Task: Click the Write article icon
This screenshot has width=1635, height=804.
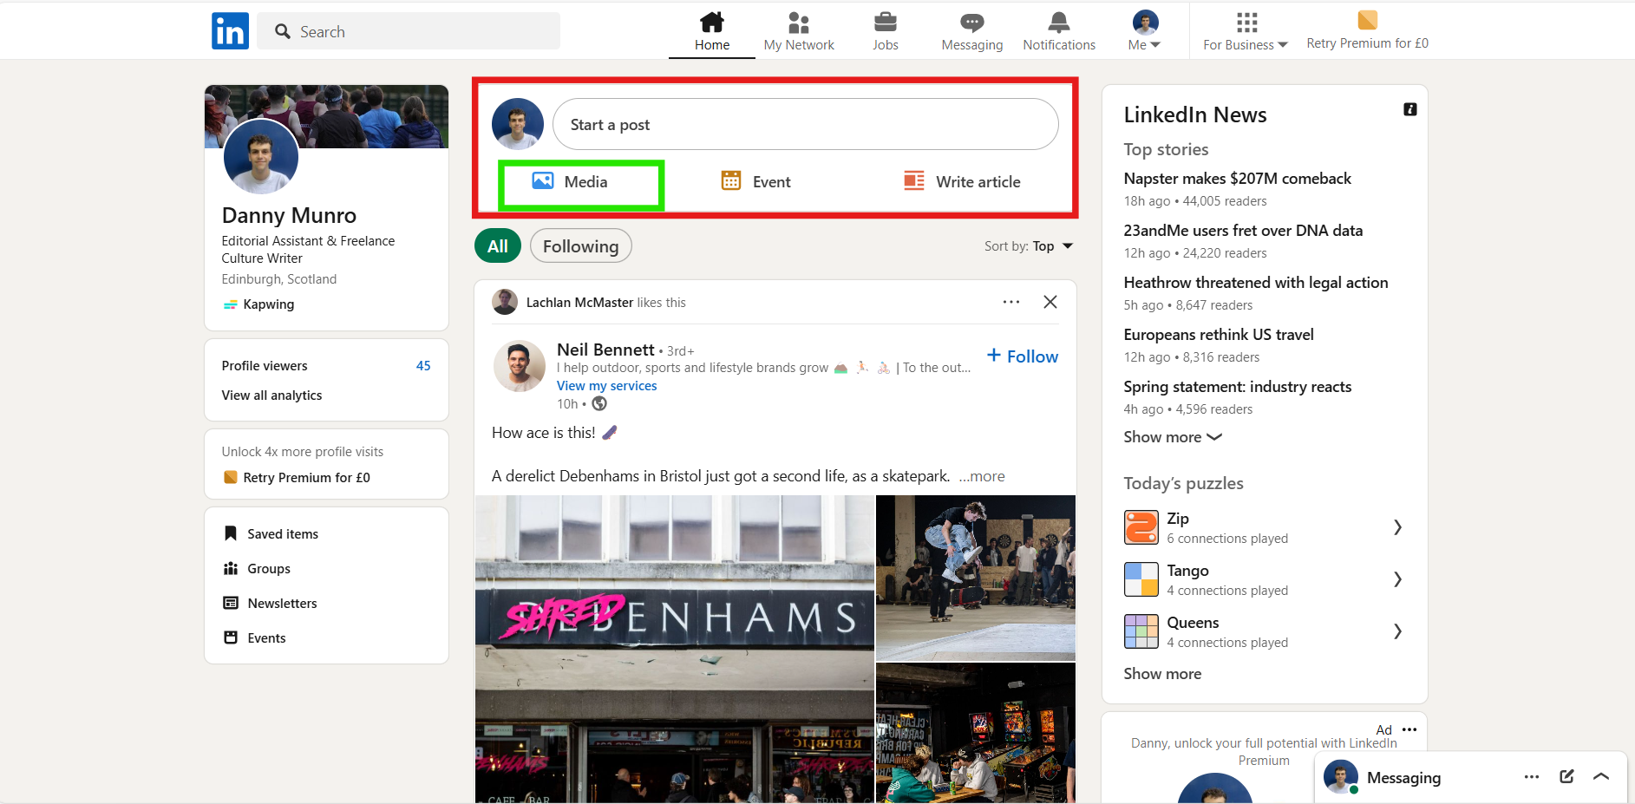Action: coord(913,181)
